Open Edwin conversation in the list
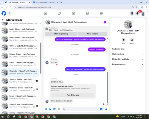The image size is (149, 119). click(20, 97)
